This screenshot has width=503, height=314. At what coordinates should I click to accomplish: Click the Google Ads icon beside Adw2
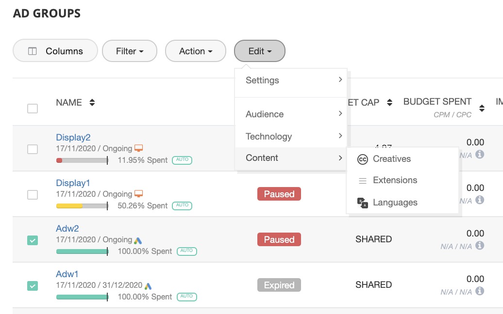(x=138, y=240)
